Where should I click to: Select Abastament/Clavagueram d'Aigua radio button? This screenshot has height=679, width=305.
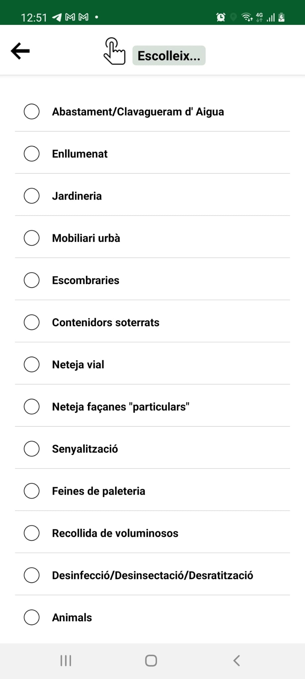[32, 111]
